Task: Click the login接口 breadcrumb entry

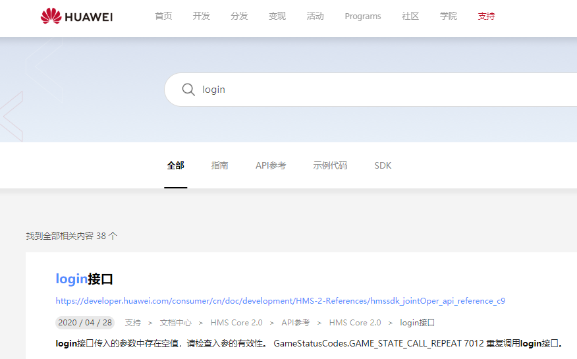Action: [x=418, y=323]
